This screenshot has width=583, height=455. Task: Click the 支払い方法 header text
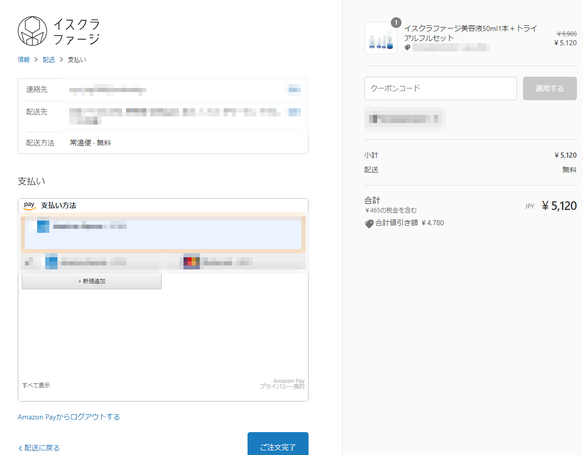(58, 205)
